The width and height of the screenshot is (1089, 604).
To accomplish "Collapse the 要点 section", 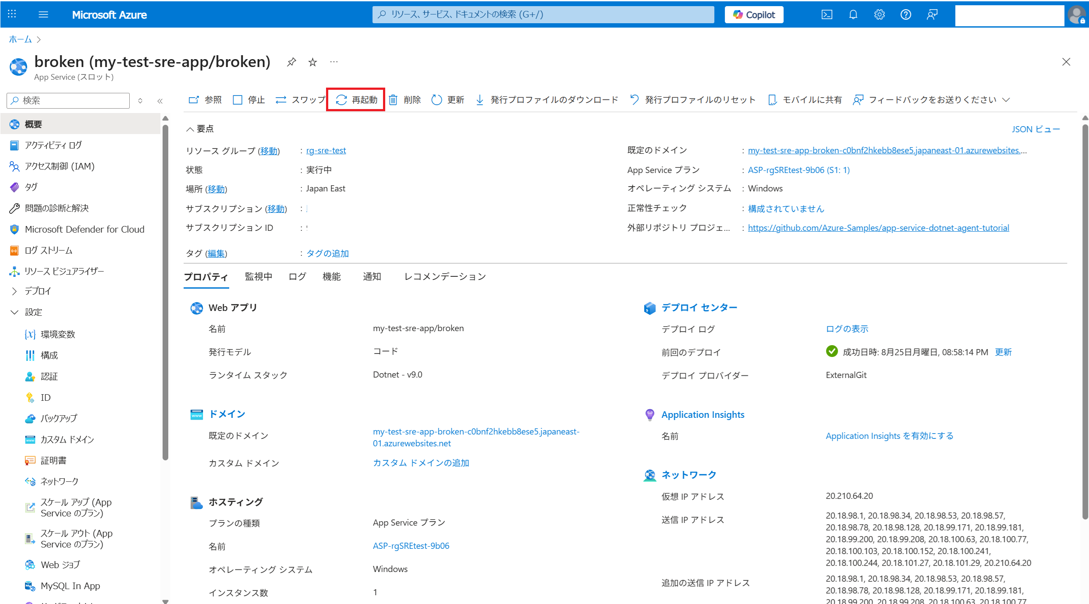I will tap(200, 129).
